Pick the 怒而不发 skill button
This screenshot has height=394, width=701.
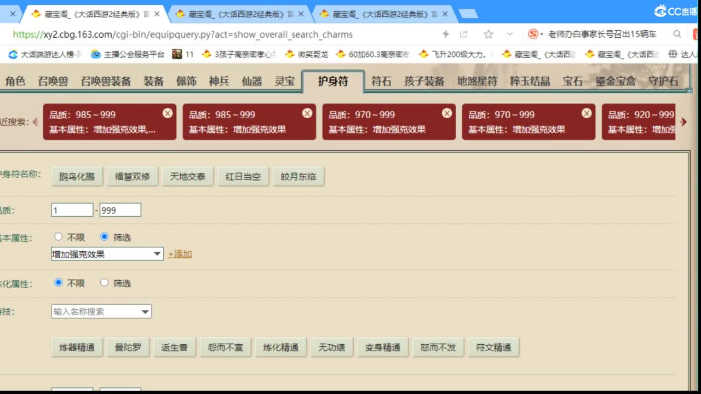tap(438, 347)
